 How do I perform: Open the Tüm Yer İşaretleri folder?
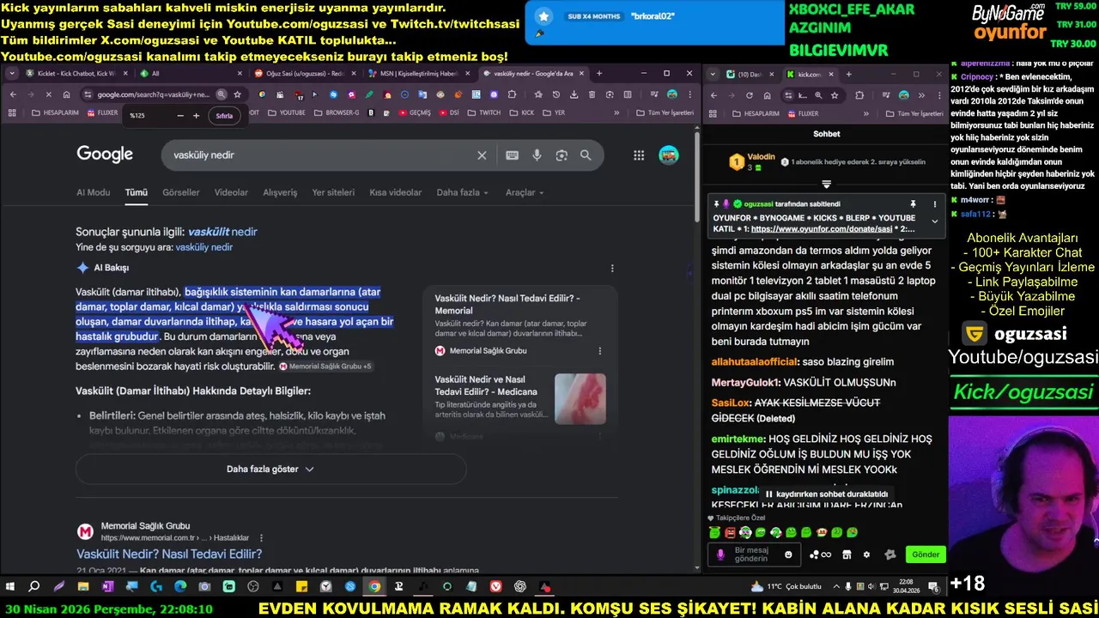pyautogui.click(x=665, y=112)
